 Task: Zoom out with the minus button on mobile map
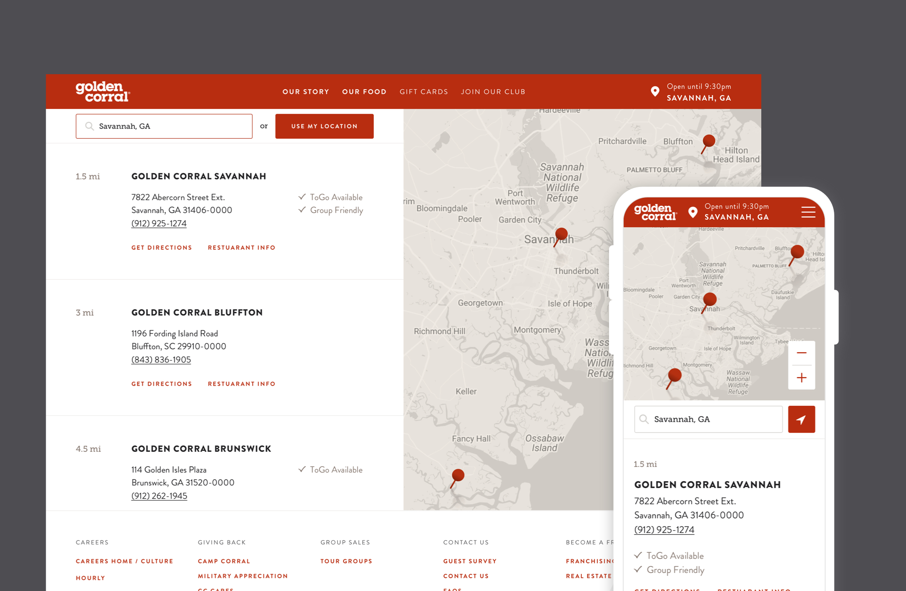pyautogui.click(x=802, y=353)
